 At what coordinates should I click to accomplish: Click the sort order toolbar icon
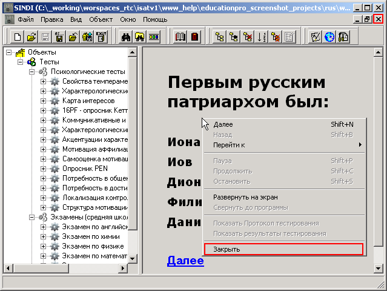[x=262, y=36]
